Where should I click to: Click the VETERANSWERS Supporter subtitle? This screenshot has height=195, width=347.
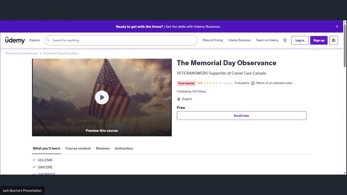pos(221,73)
